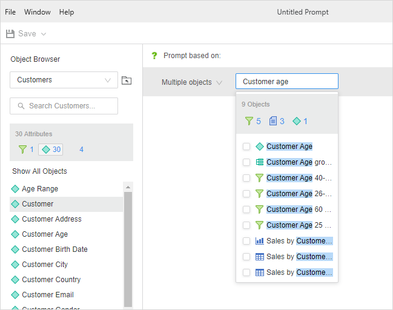The height and width of the screenshot is (310, 393).
Task: Open the Save options arrow
Action: (44, 34)
